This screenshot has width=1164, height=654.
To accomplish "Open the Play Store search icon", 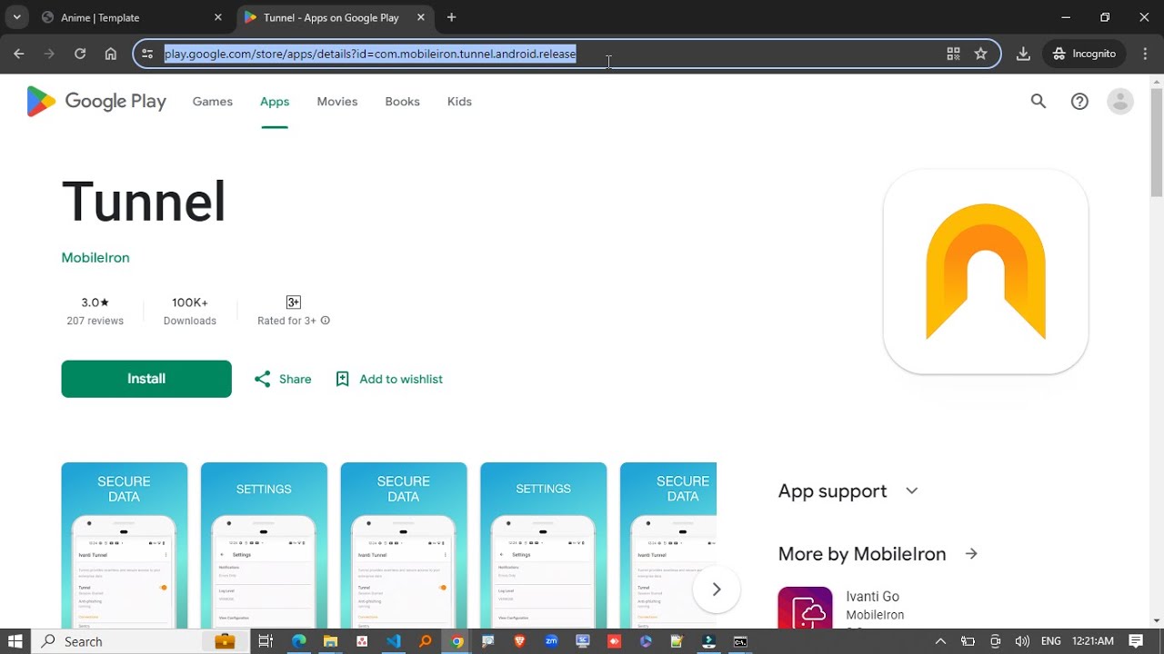I will click(x=1039, y=102).
